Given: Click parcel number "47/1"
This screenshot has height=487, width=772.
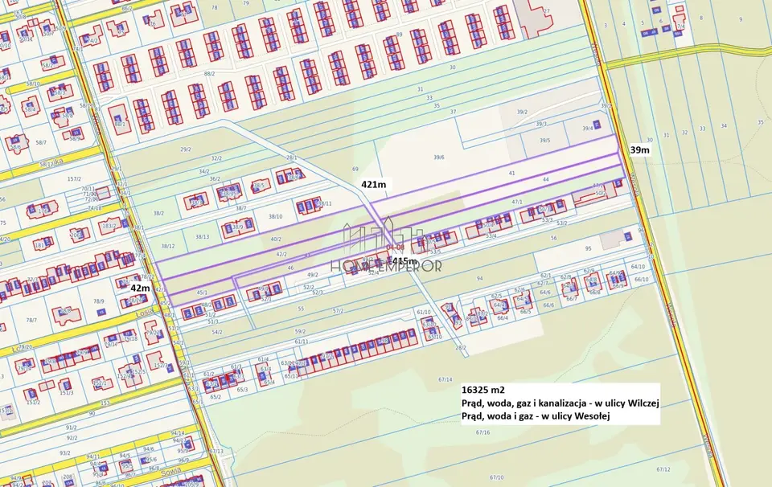Looking at the screenshot, I should [517, 202].
